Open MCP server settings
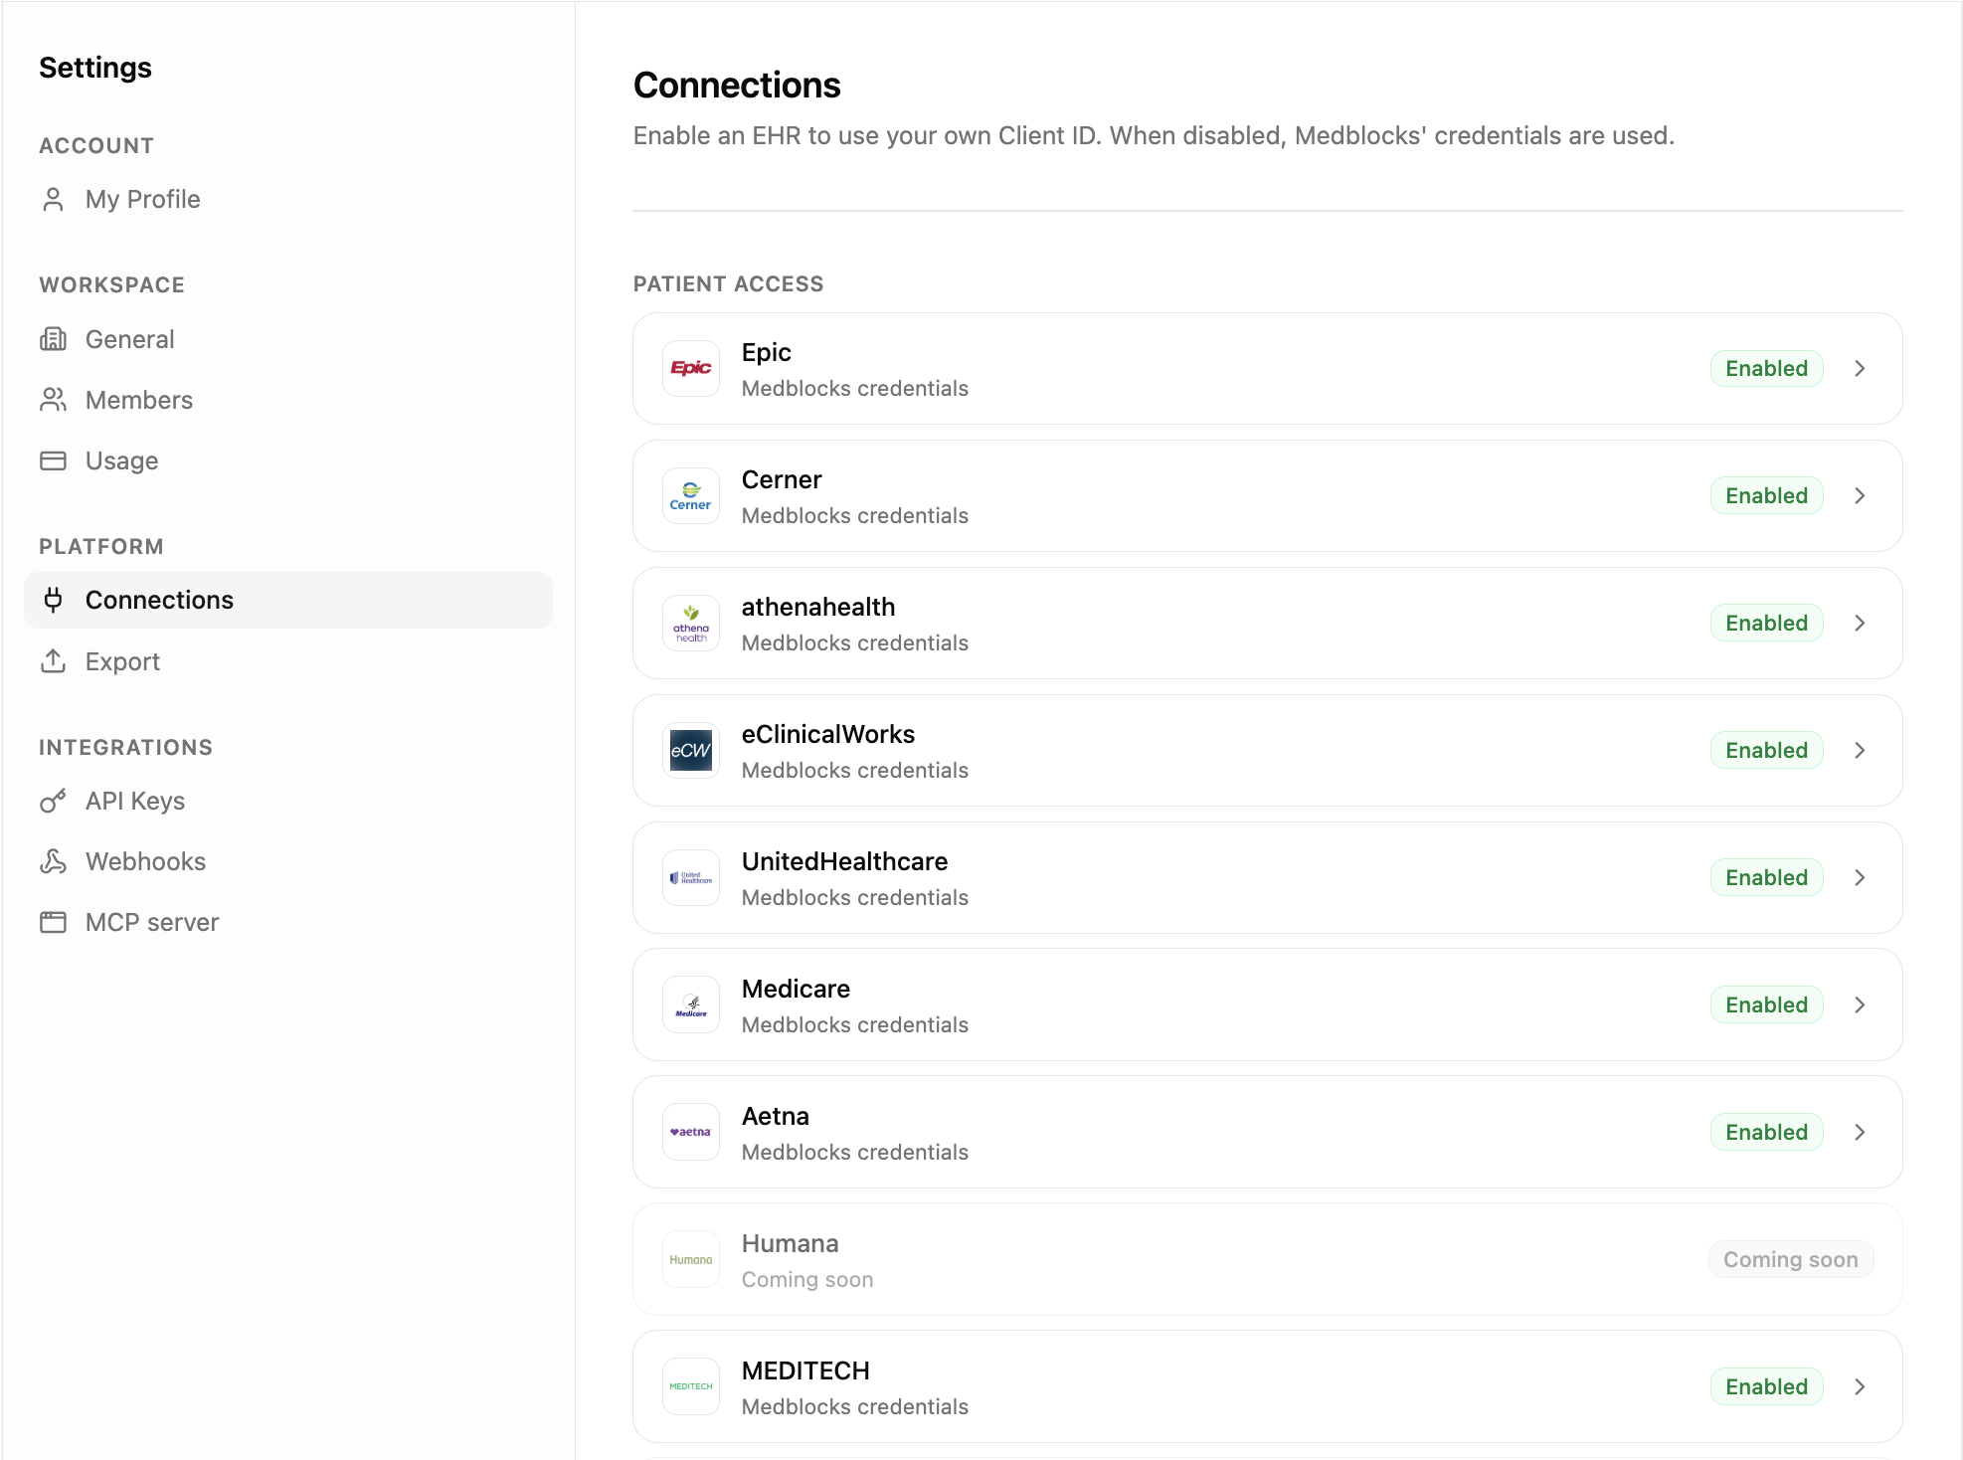The image size is (1963, 1460). [288, 922]
